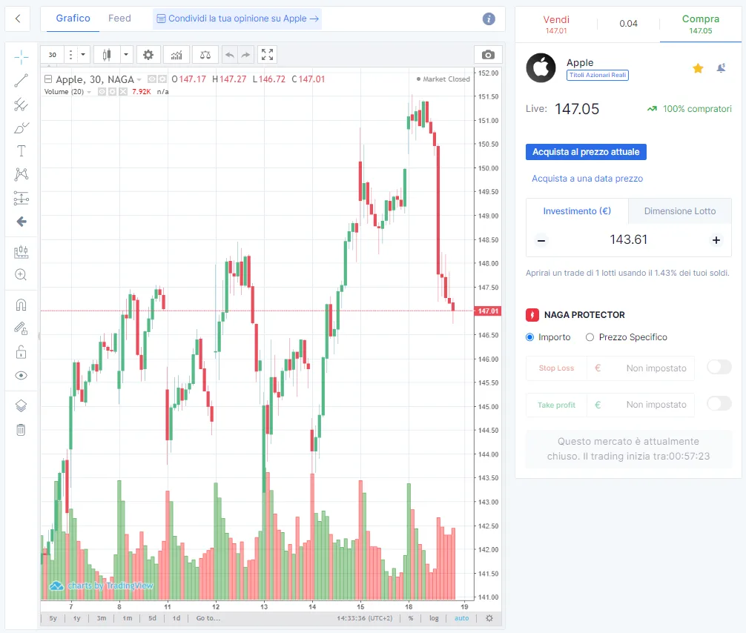The width and height of the screenshot is (746, 633).
Task: Expand the Volume (20) indicator dropdown
Action: [89, 92]
